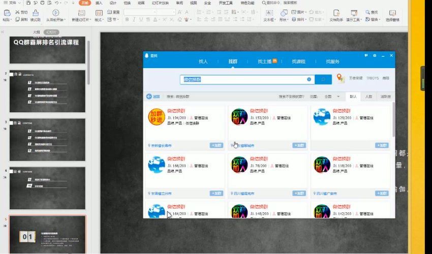
Task: Sort QQ group results by member count tab
Action: point(368,97)
